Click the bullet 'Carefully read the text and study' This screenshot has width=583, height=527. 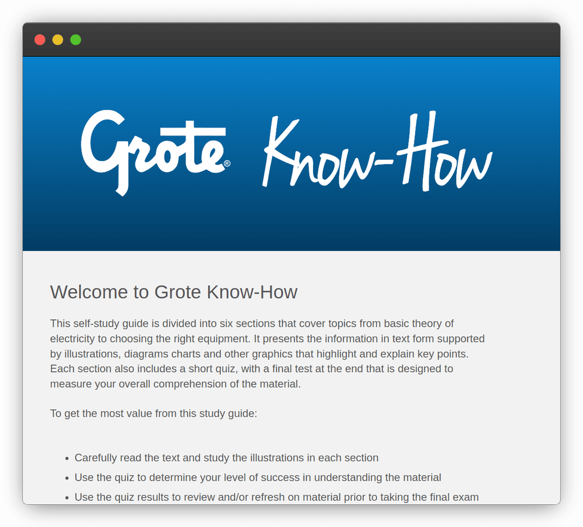[x=227, y=458]
